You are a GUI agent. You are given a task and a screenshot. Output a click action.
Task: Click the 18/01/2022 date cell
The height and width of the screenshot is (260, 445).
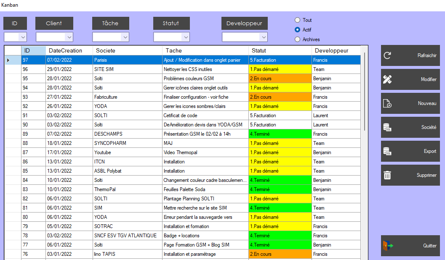[69, 143]
